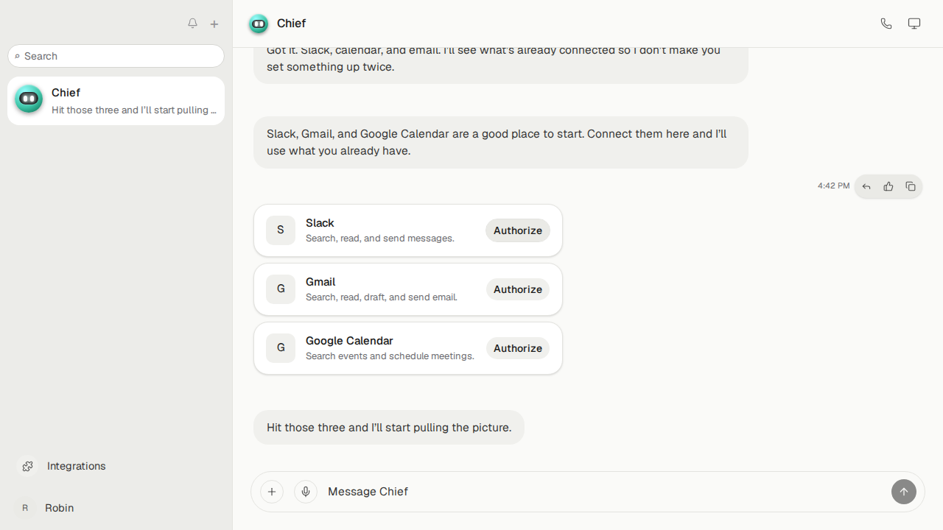Select the Chief conversation in sidebar
Viewport: 943px width, 530px height.
click(116, 101)
